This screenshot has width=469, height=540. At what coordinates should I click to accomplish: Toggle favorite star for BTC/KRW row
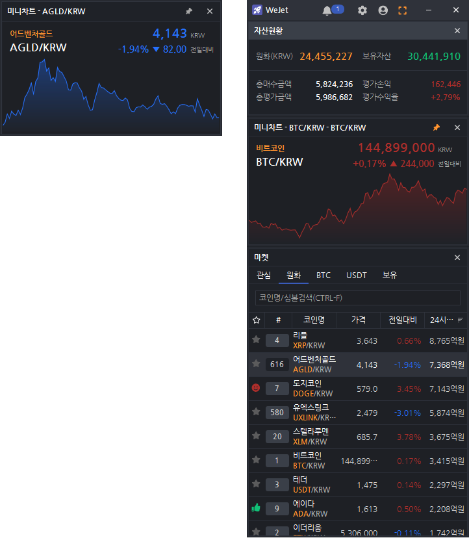256,460
